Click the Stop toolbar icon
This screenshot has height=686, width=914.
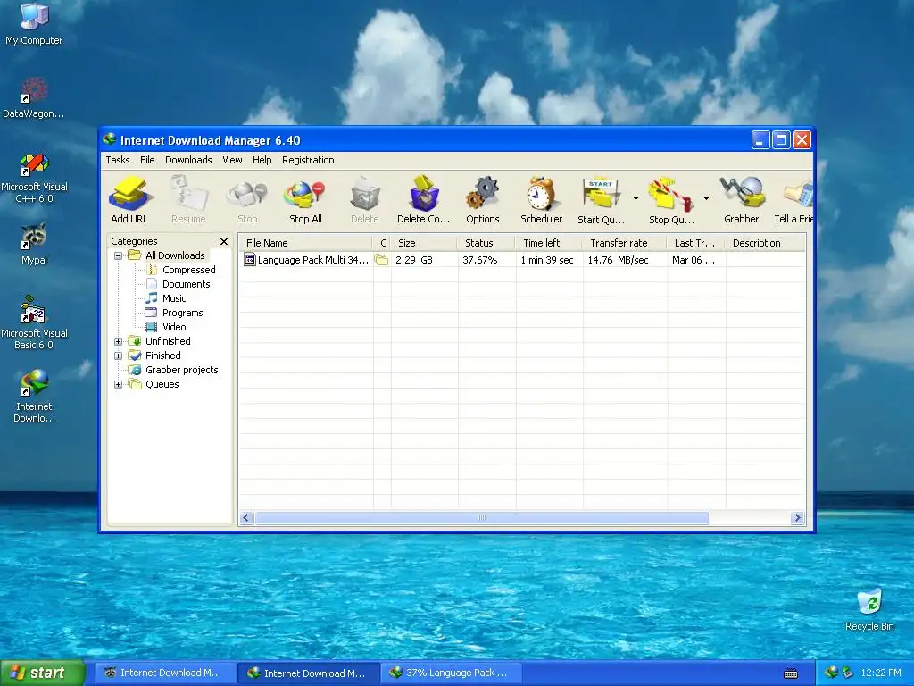[247, 200]
